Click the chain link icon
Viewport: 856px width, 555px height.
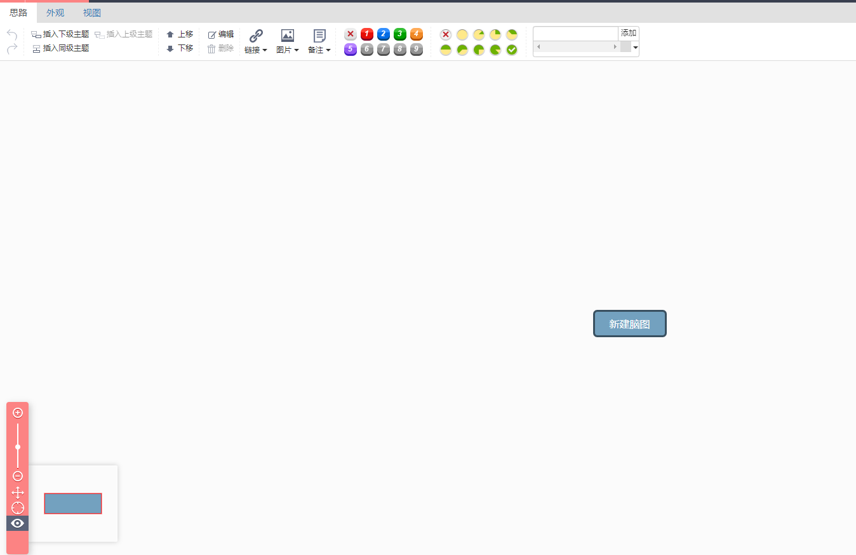pos(256,36)
